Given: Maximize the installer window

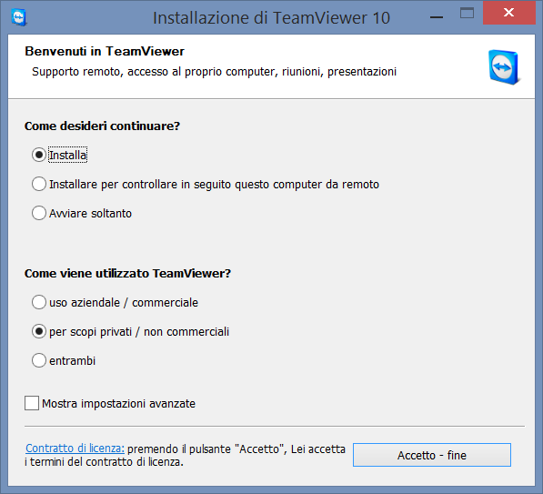Looking at the screenshot, I should (x=467, y=13).
